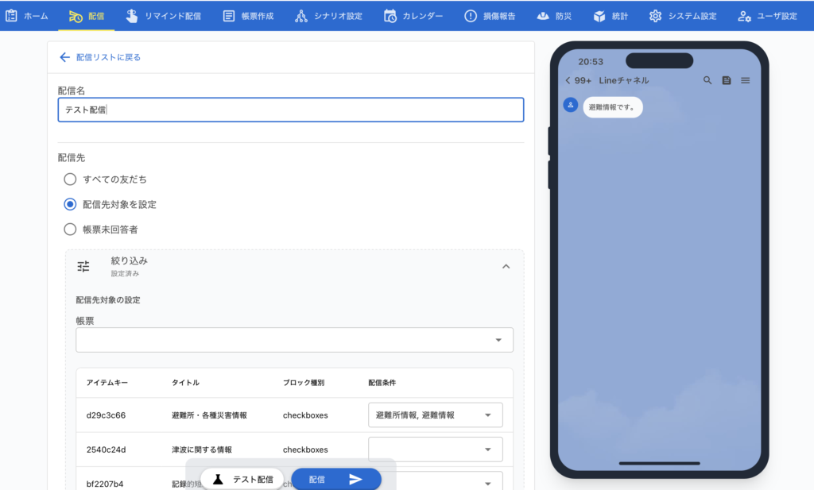Collapse the 絞り込み panel with chevron
Image resolution: width=814 pixels, height=490 pixels.
coord(506,267)
